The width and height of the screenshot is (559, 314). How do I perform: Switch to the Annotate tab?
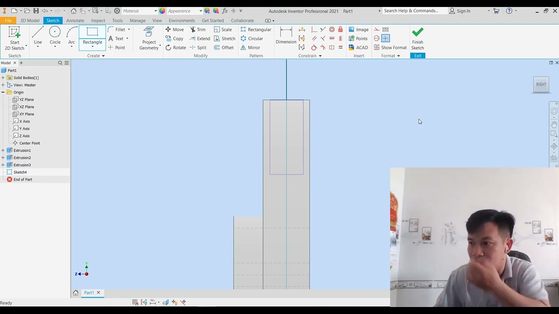point(75,20)
